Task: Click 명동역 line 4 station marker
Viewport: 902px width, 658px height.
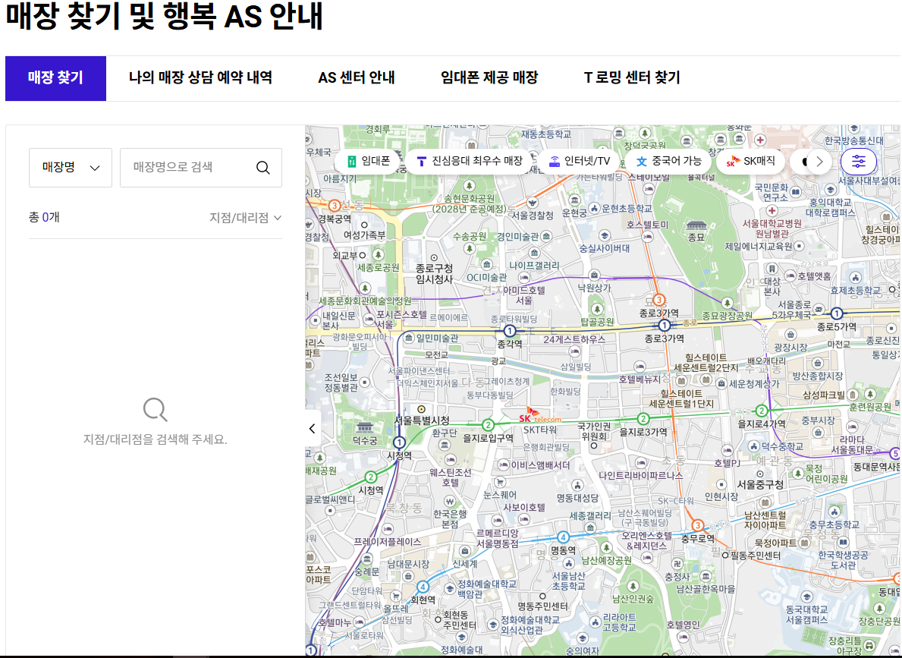Action: (563, 537)
